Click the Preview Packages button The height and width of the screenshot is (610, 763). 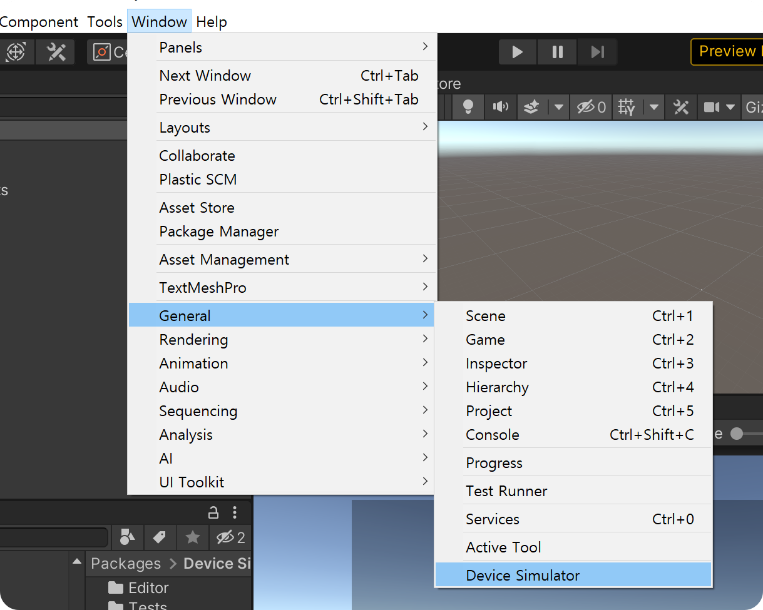tap(727, 52)
